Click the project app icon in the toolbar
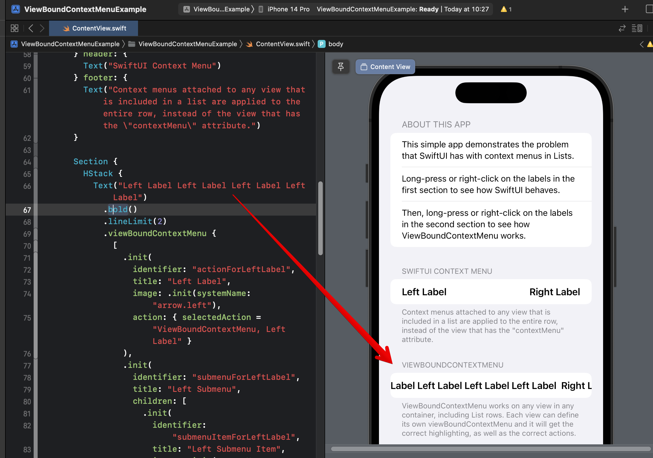This screenshot has width=653, height=458. pyautogui.click(x=15, y=9)
